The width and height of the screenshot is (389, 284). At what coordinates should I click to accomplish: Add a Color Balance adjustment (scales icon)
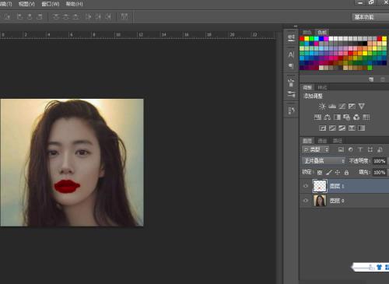point(328,117)
